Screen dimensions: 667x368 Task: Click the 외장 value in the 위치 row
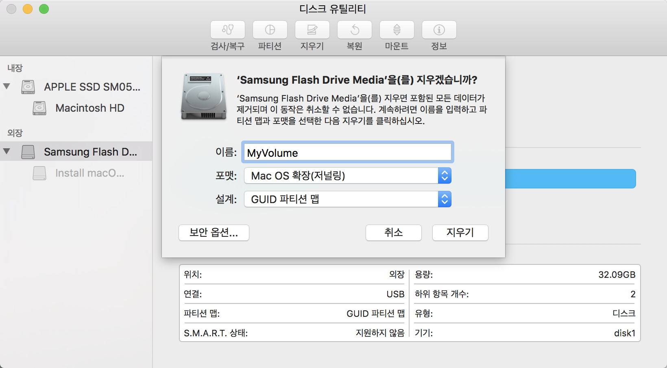397,275
